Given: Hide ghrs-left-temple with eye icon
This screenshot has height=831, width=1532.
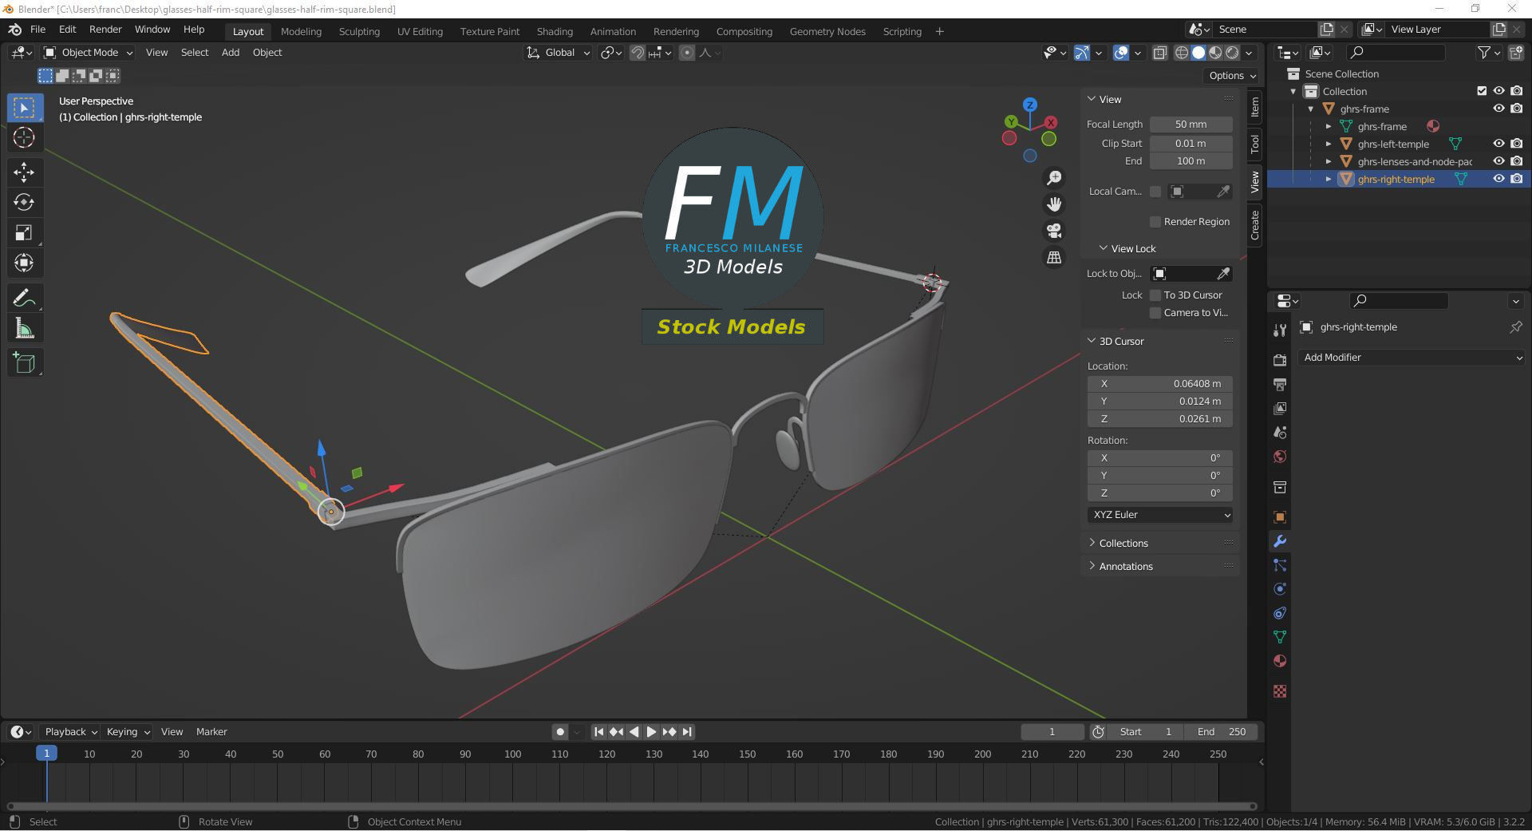Looking at the screenshot, I should 1498,144.
